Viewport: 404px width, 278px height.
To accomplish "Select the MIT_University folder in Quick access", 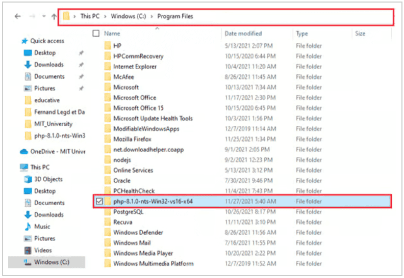I will coord(53,124).
